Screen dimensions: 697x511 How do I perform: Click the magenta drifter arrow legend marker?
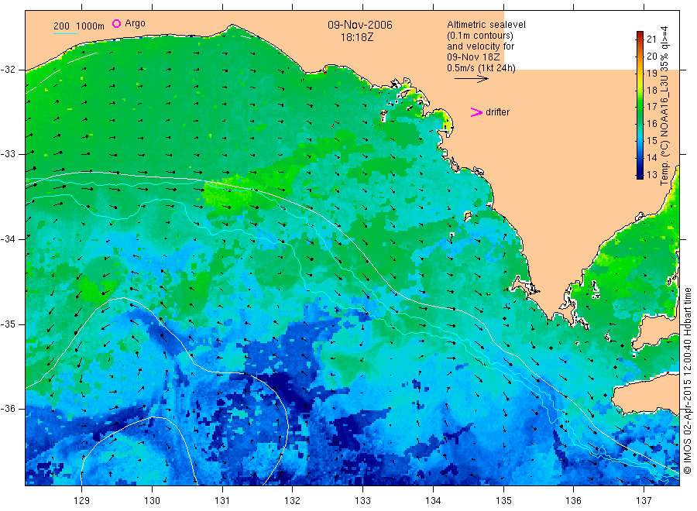pos(476,112)
